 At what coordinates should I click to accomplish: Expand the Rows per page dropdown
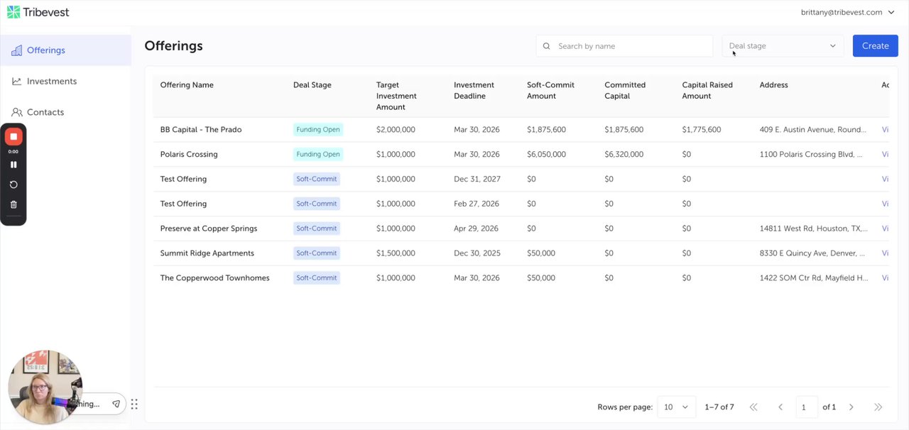pyautogui.click(x=675, y=407)
